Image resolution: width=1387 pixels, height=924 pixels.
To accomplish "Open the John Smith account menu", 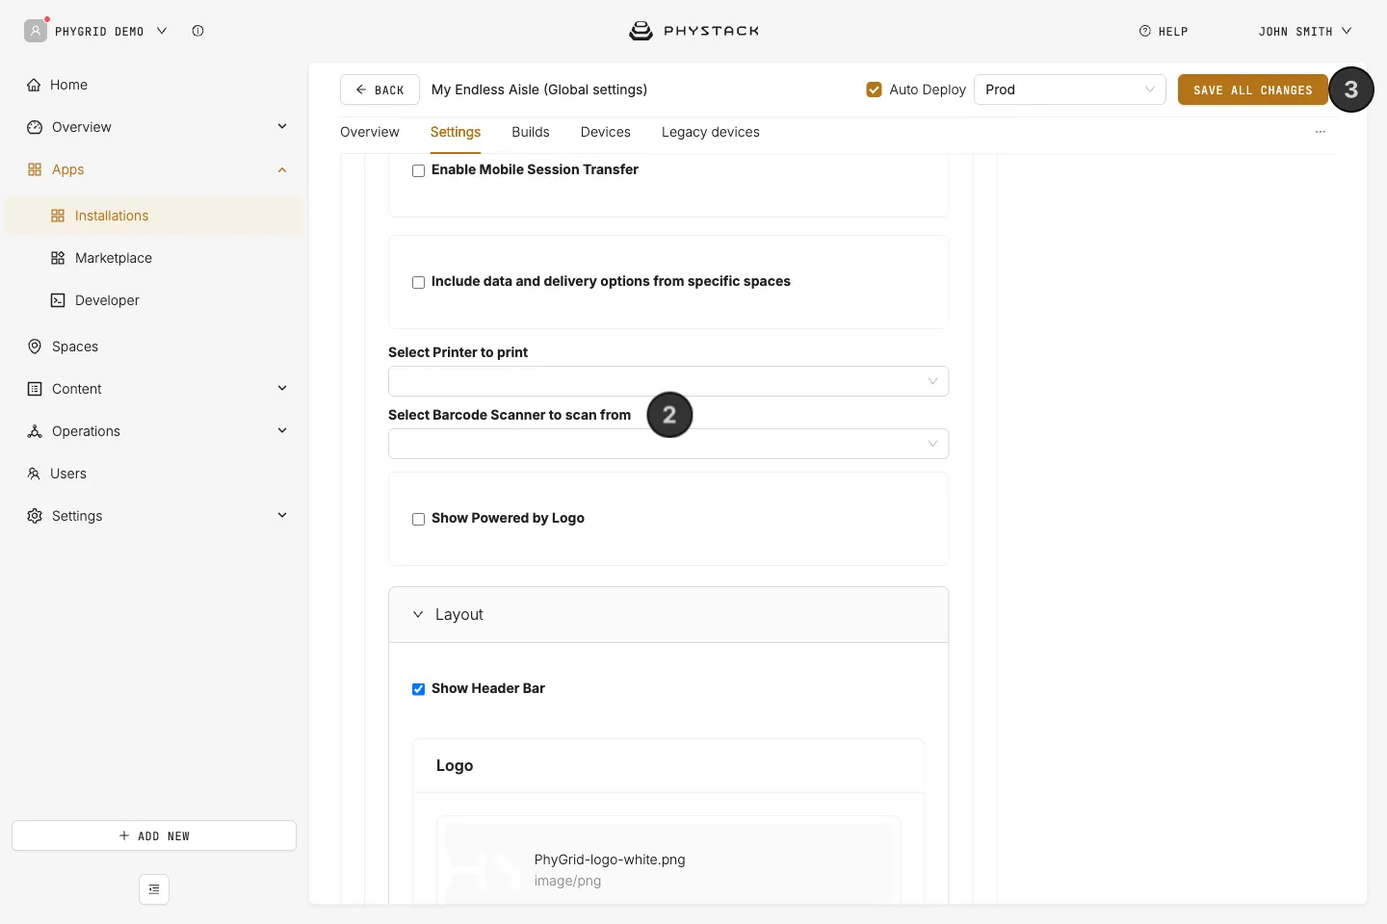I will [1305, 31].
